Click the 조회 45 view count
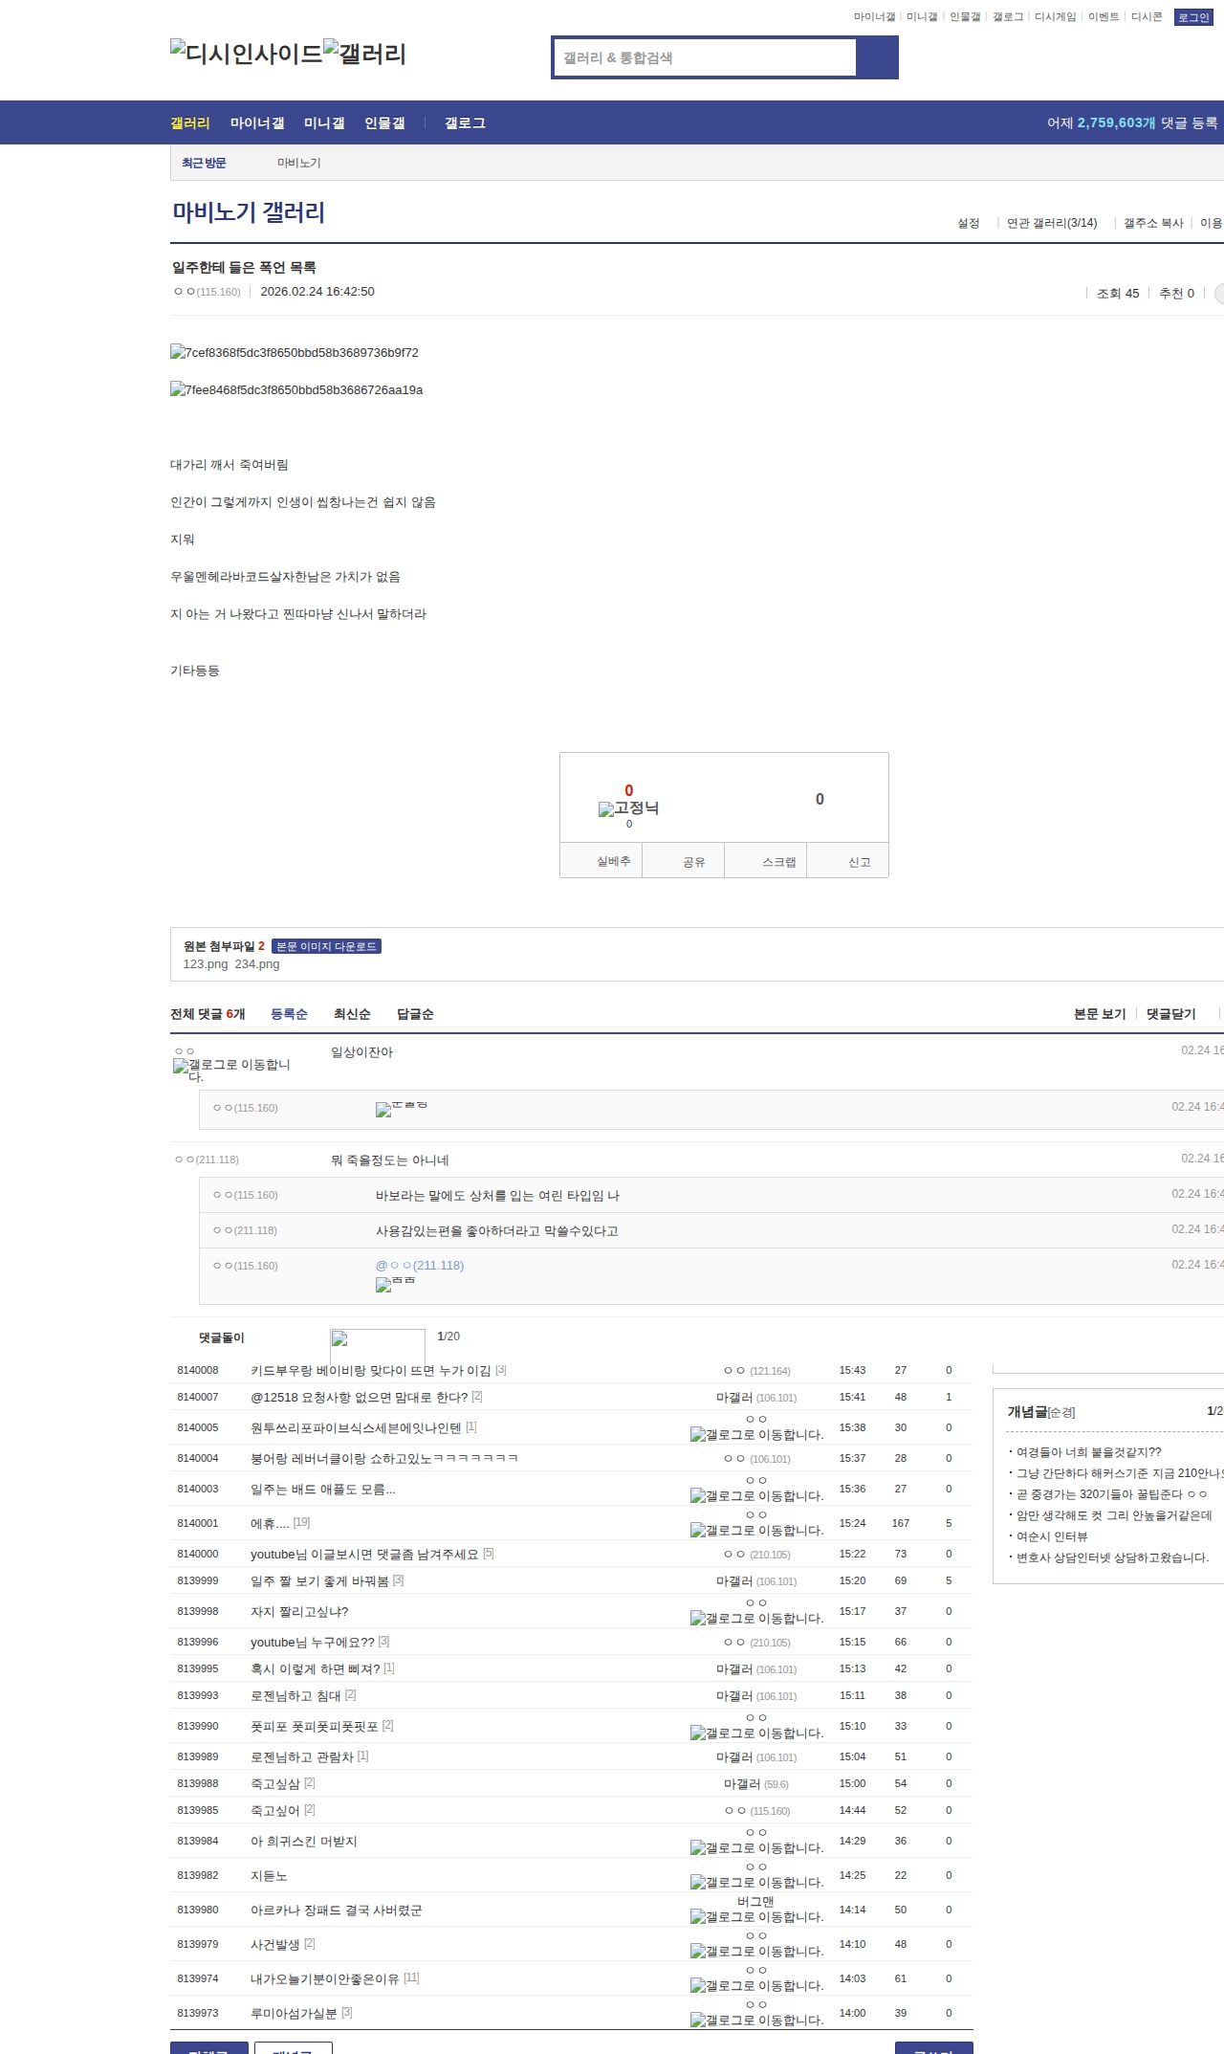 tap(1118, 294)
